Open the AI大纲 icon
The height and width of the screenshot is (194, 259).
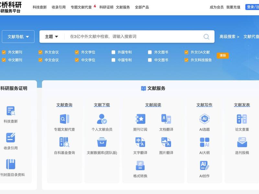tap(205, 142)
